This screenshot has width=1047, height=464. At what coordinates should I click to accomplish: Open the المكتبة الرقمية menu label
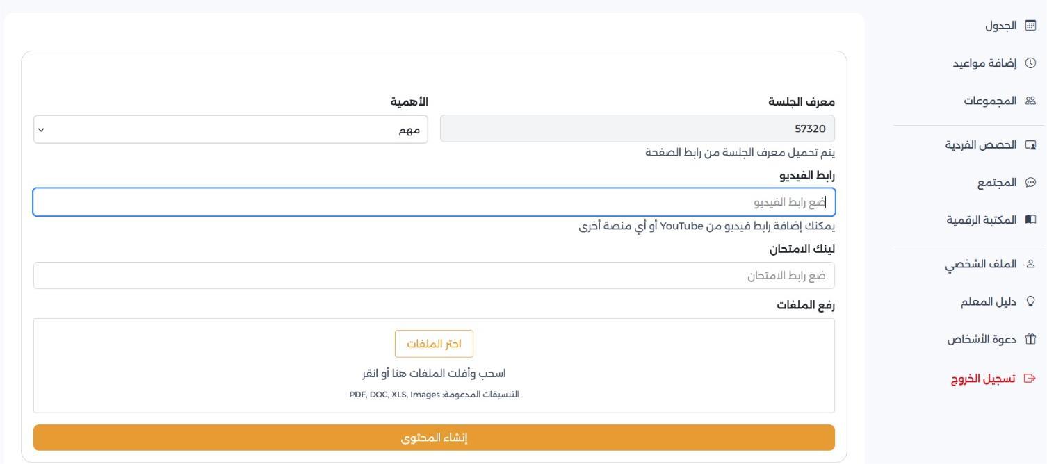coord(981,220)
